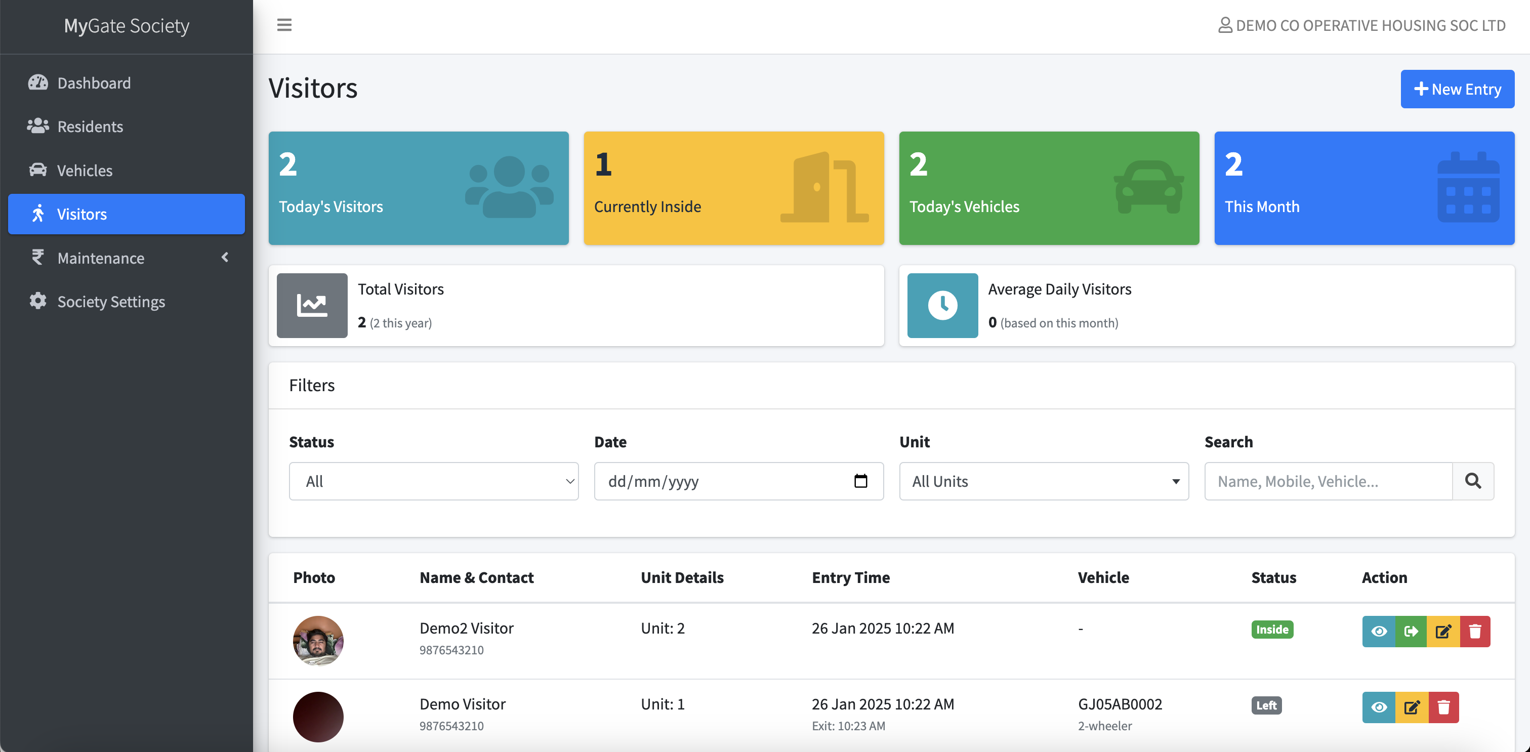Click the Today's Vehicles car icon
Viewport: 1530px width, 752px height.
1149,187
